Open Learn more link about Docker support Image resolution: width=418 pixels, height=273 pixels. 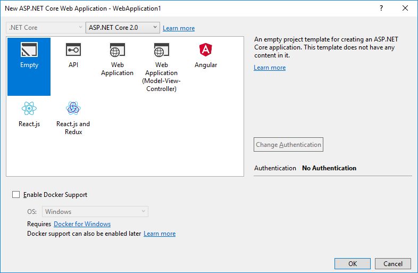160,234
